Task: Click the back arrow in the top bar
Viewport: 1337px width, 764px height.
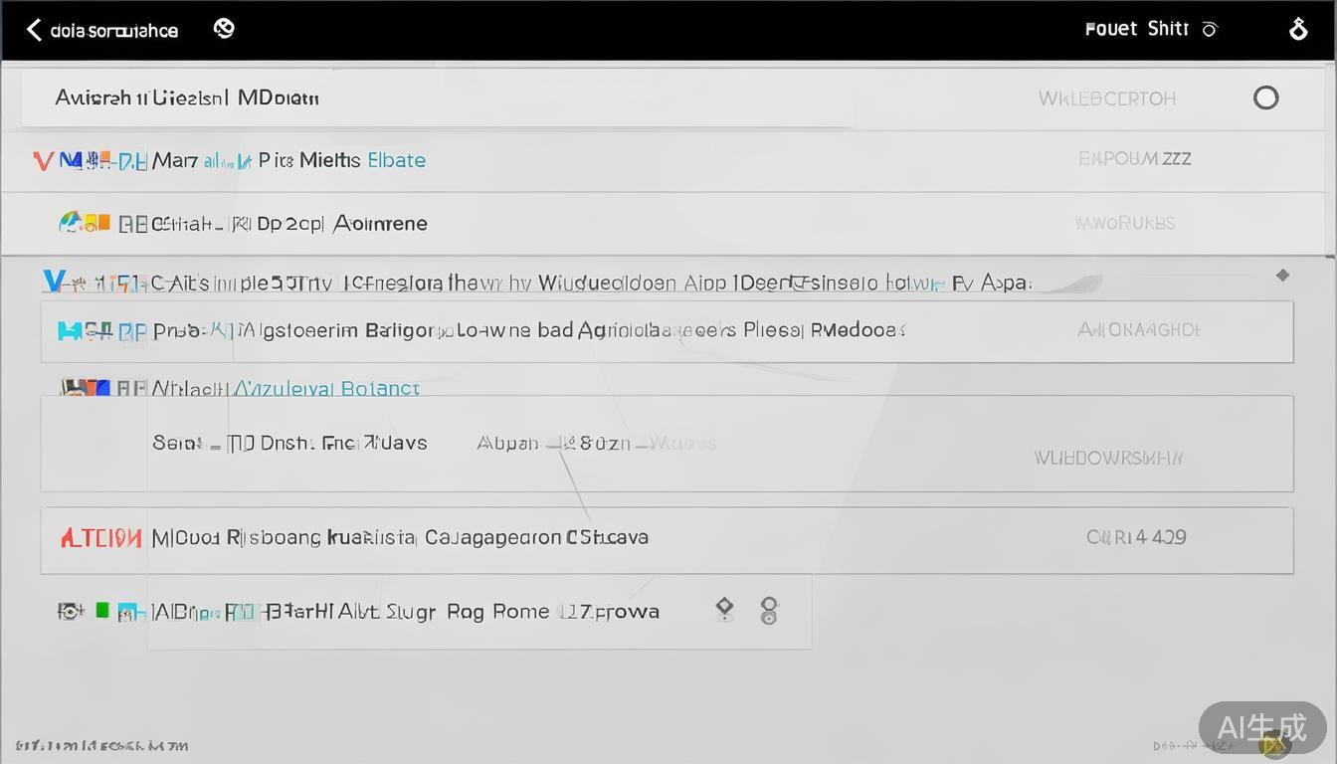Action: coord(34,30)
